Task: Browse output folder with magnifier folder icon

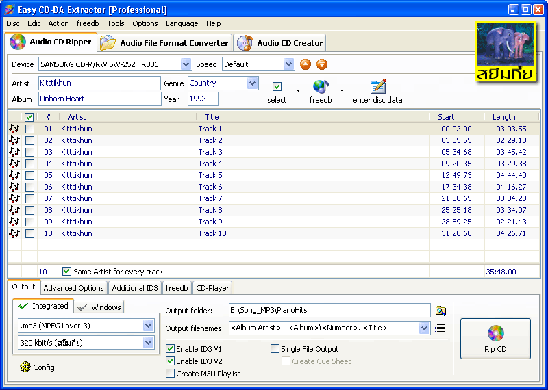Action: pyautogui.click(x=440, y=311)
